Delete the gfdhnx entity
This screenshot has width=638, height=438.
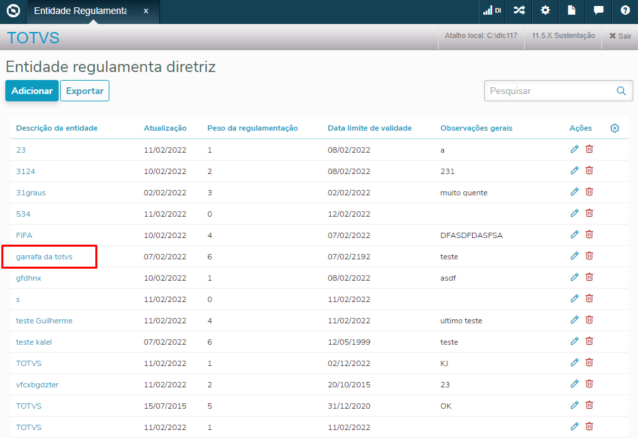(x=589, y=277)
